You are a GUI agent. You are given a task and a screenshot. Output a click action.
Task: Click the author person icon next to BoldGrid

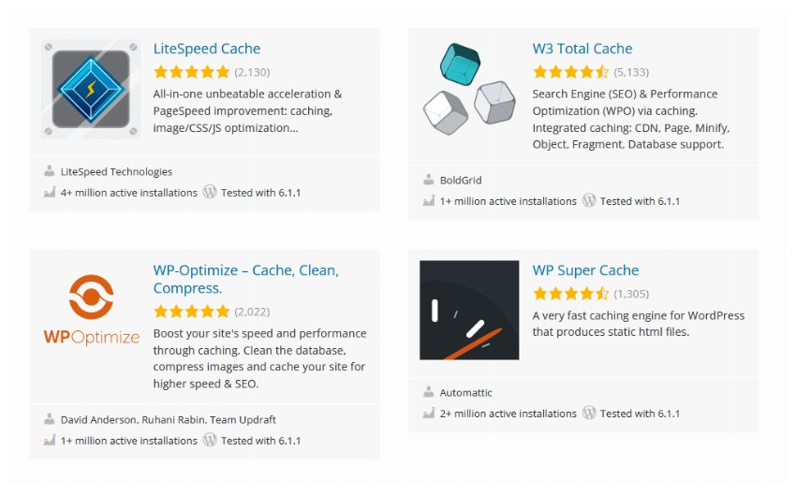tap(429, 181)
